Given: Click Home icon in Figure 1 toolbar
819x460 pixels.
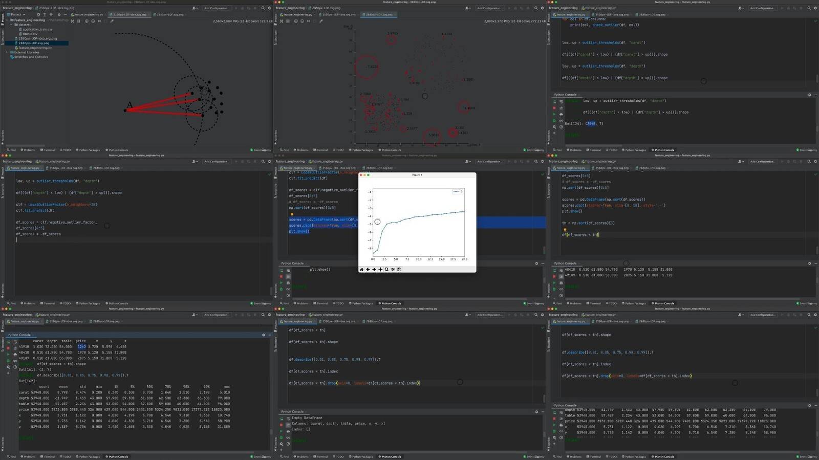Looking at the screenshot, I should tap(361, 269).
